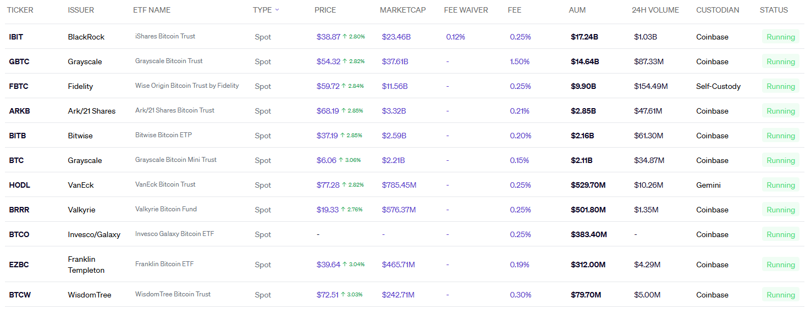Click the MARKETCAP column header
Viewport: 811px width, 309px height.
coord(402,10)
